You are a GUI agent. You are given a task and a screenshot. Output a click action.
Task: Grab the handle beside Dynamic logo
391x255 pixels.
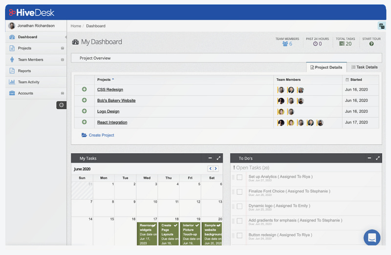(233, 206)
